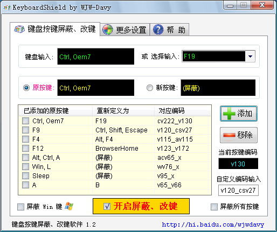
Task: Toggle the 屏蔽所有按键 checkbox
Action: tap(214, 207)
